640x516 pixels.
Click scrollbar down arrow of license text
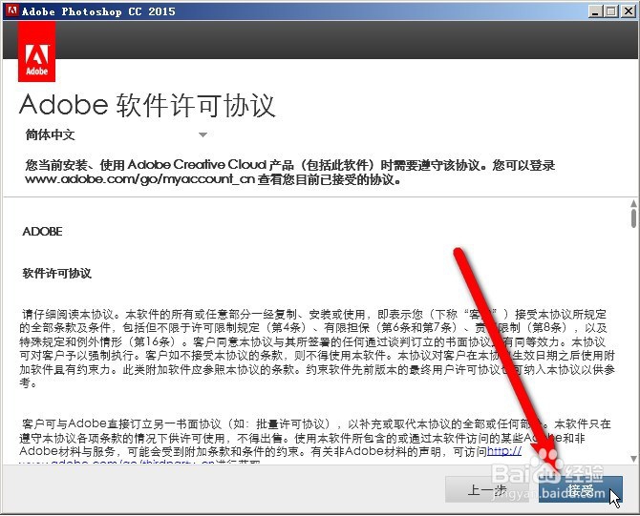633,459
